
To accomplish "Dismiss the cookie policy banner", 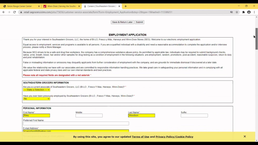I will pyautogui.click(x=245, y=136).
